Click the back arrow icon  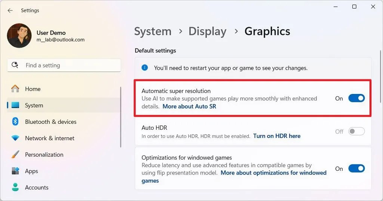10,10
